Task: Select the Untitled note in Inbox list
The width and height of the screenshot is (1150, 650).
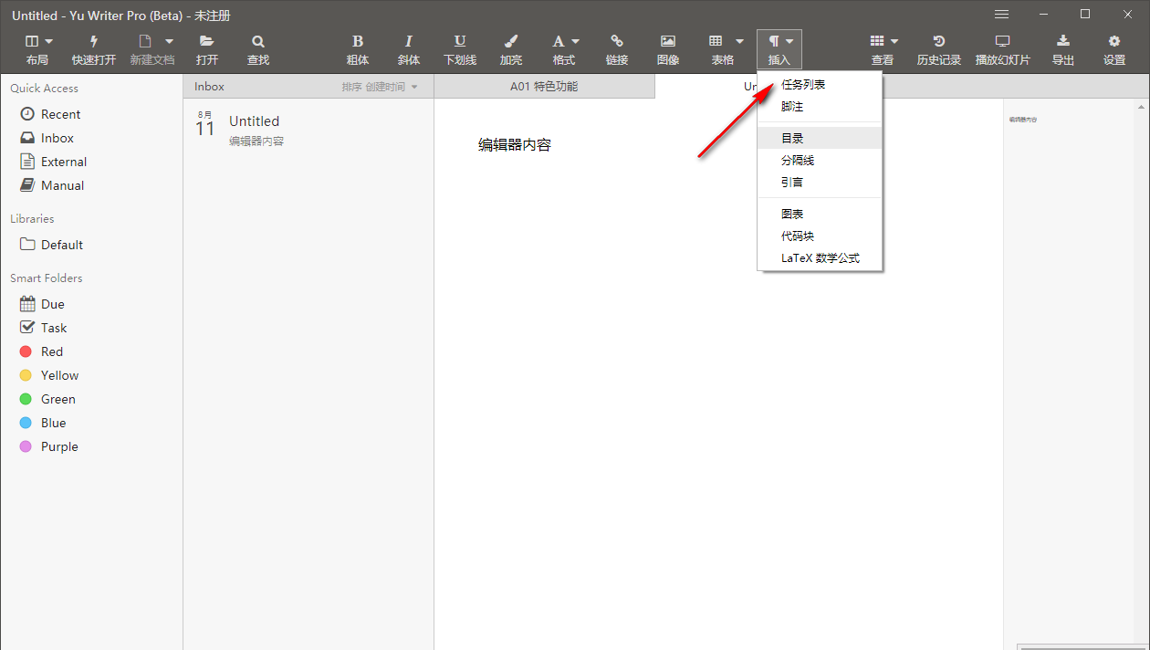Action: pos(308,129)
